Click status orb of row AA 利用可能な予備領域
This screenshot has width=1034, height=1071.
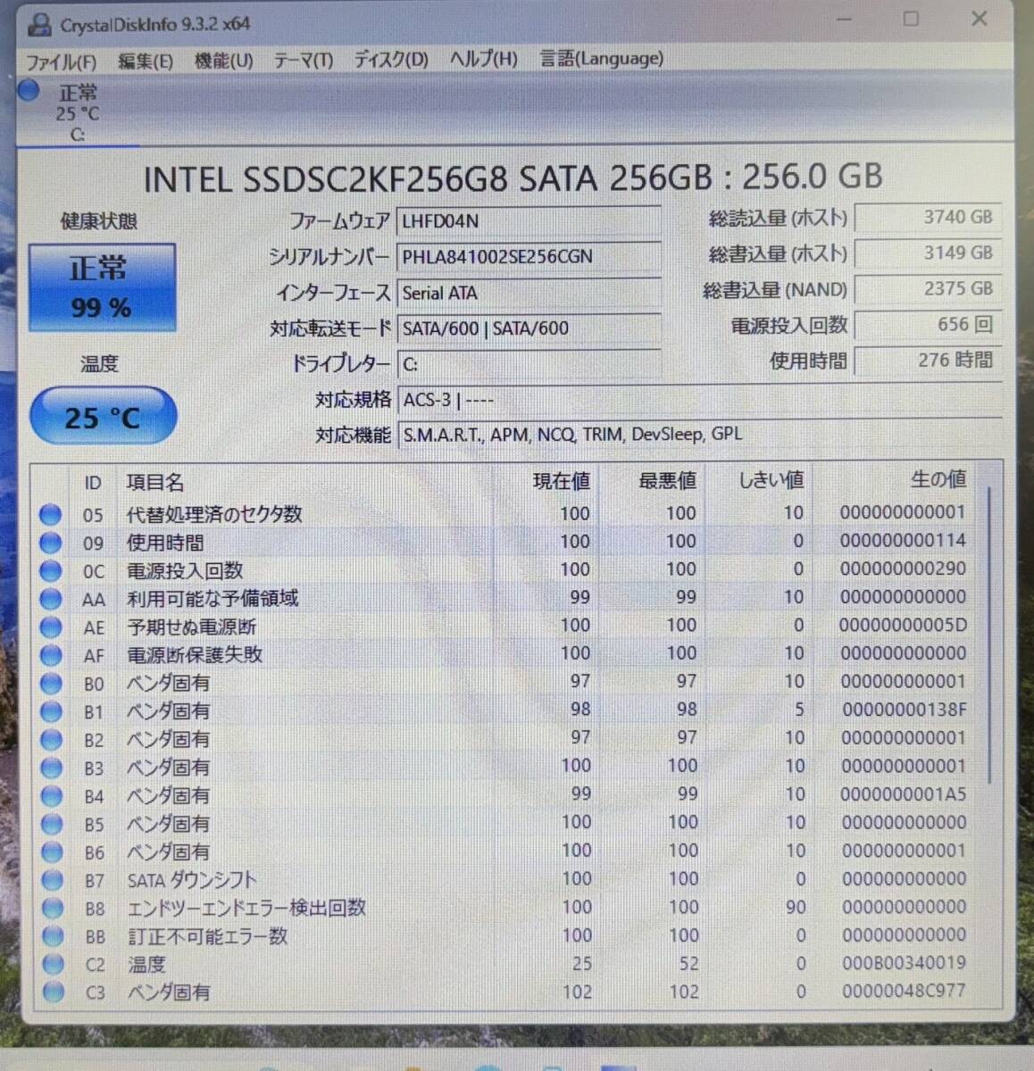pos(51,599)
